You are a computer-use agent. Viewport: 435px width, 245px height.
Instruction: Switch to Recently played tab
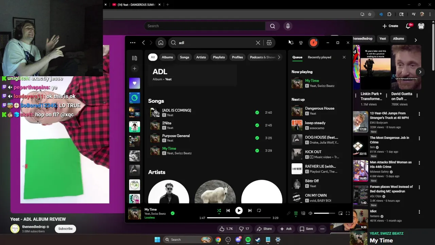pyautogui.click(x=319, y=57)
